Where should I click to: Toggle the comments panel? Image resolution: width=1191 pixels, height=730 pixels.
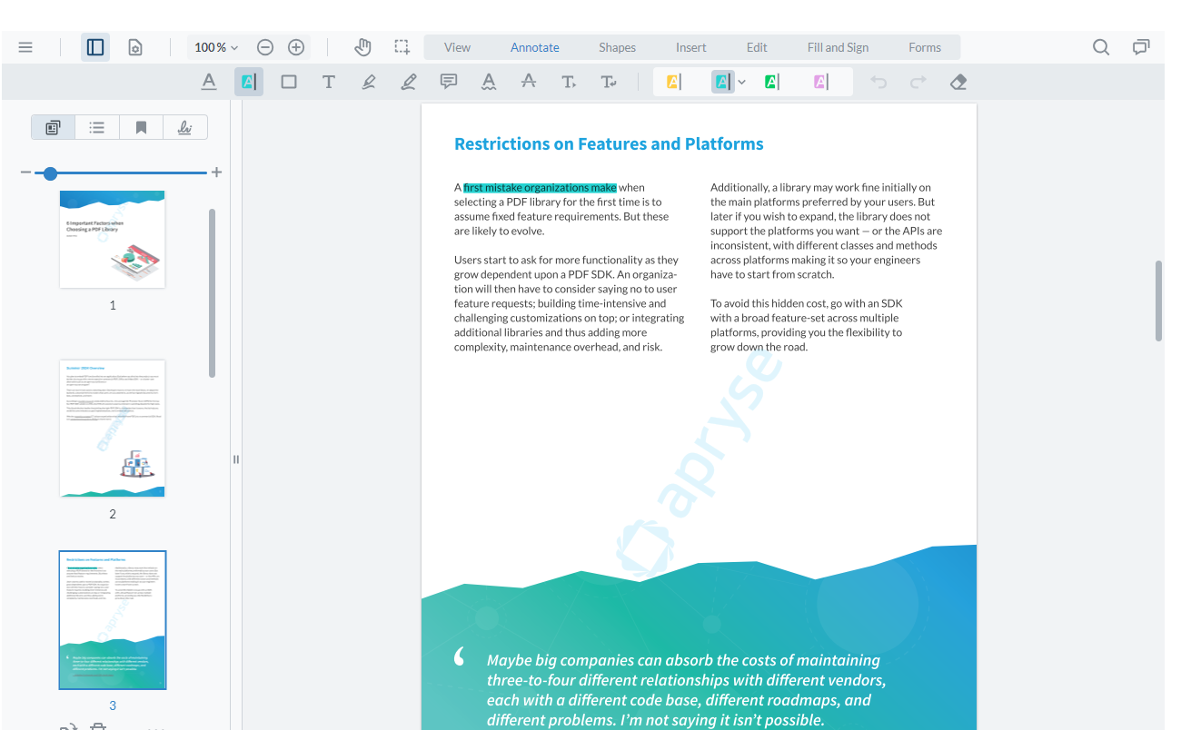[1141, 47]
